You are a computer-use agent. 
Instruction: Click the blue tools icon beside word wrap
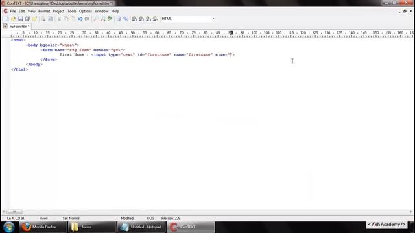pos(126,19)
